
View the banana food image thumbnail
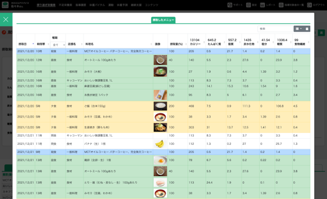coord(160,144)
